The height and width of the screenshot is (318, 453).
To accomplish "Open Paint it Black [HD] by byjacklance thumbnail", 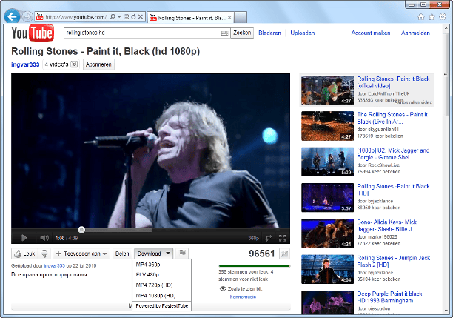I will pyautogui.click(x=327, y=198).
